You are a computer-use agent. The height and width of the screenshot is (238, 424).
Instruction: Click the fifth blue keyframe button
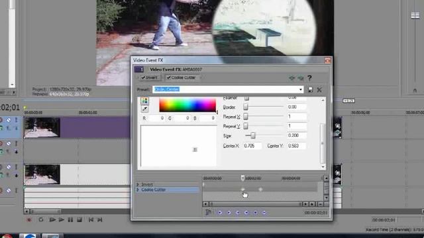[255, 213]
